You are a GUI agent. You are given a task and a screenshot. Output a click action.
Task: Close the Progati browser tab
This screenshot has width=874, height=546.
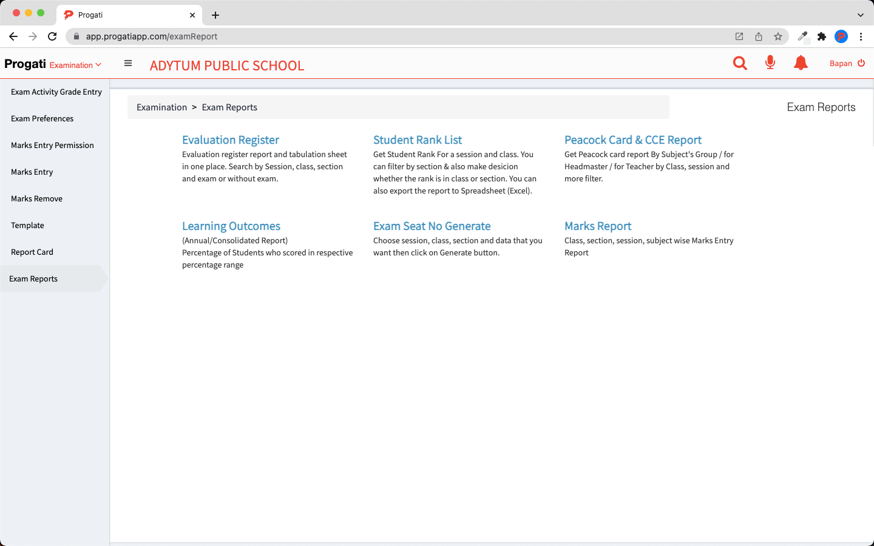coord(192,15)
